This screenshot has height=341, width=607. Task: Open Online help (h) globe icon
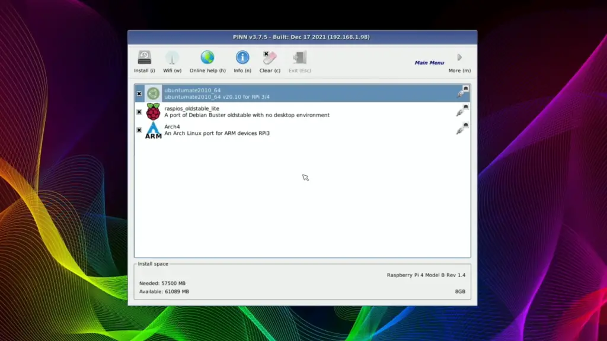tap(207, 57)
